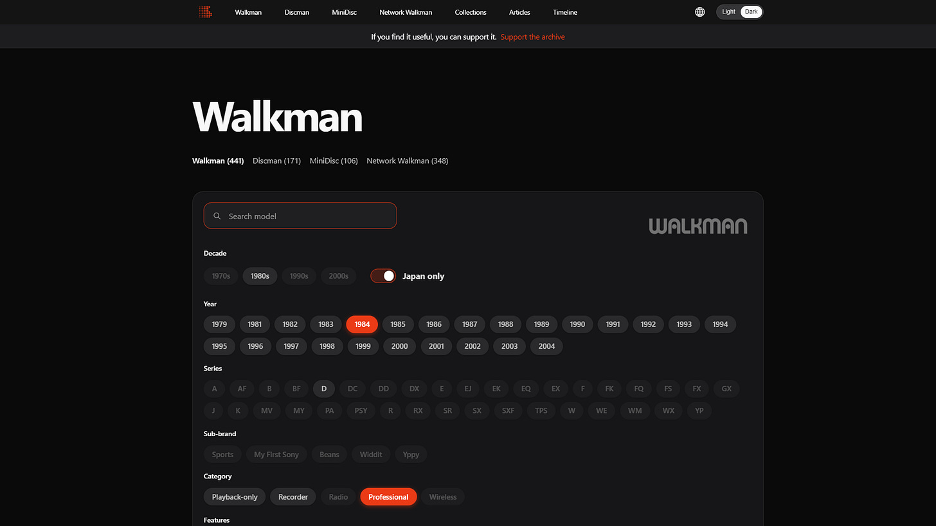Toggle the Recorder category filter
Image resolution: width=936 pixels, height=526 pixels.
[x=293, y=497]
